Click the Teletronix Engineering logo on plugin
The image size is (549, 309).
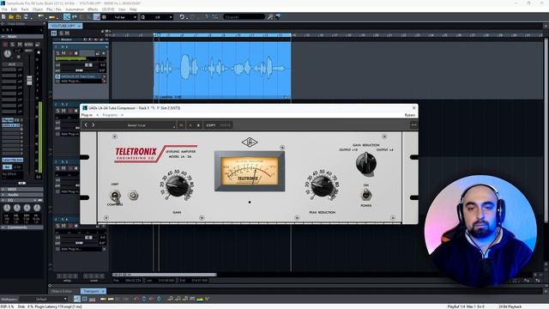pyautogui.click(x=136, y=154)
